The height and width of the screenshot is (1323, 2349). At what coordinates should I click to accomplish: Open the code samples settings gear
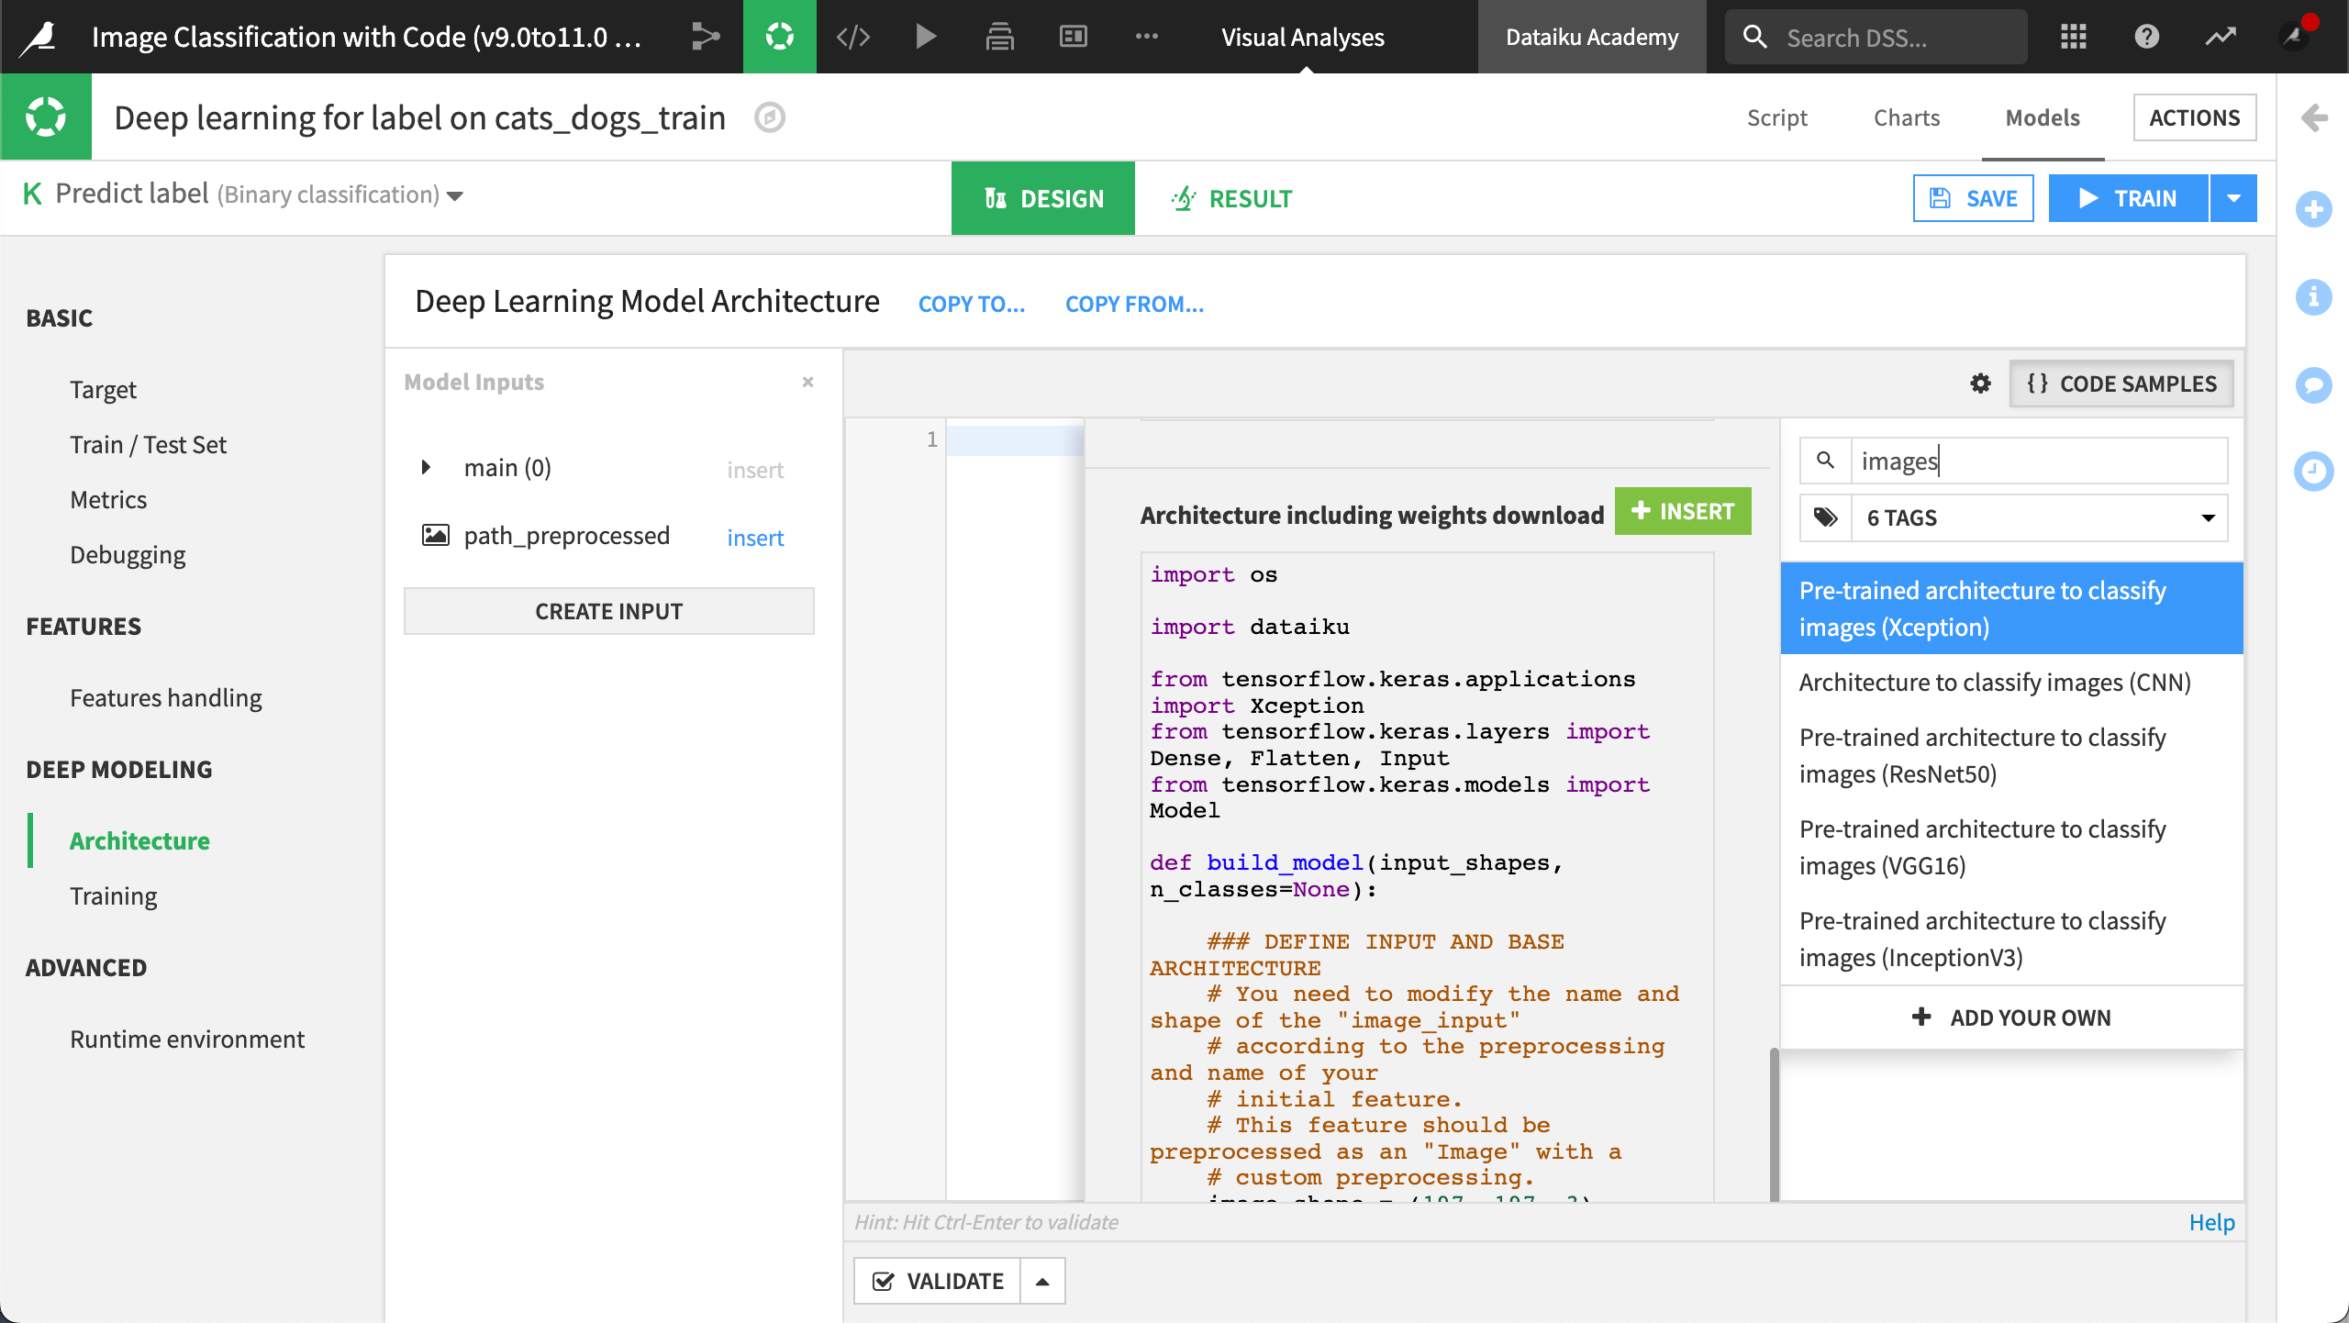click(x=1981, y=384)
